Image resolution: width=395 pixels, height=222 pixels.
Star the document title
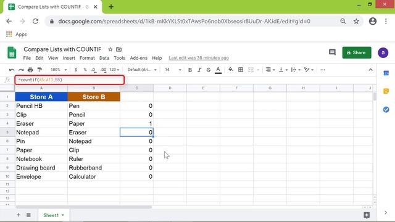[110, 49]
